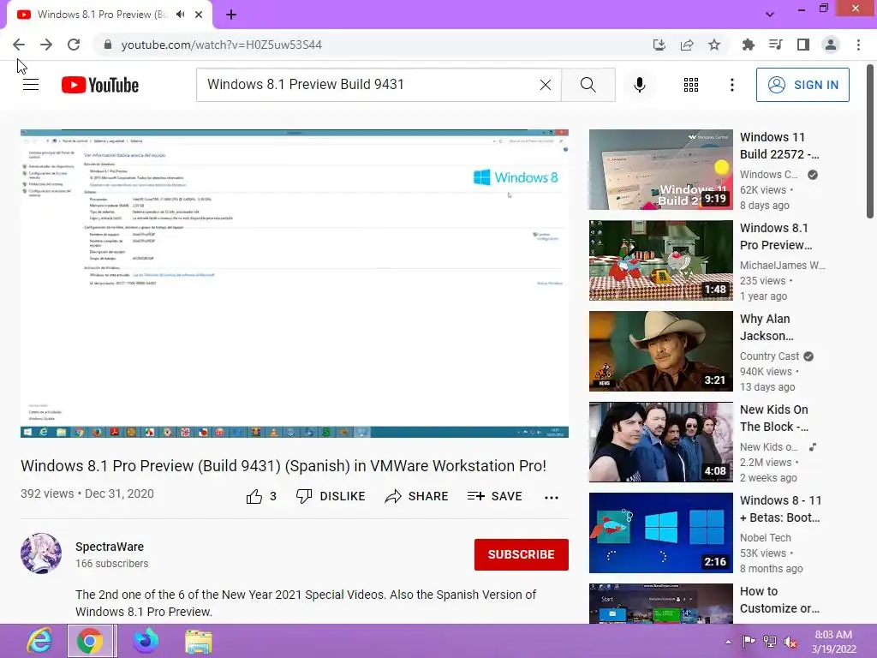Image resolution: width=877 pixels, height=658 pixels.
Task: Open Chrome side panel
Action: point(803,45)
